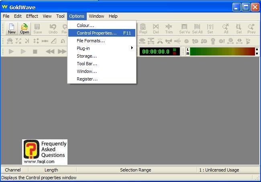Click the zoom All toolbar icon
Screen dimensions: 261x182
pyautogui.click(x=226, y=29)
